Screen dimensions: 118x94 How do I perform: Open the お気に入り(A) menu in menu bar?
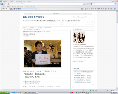20,6
